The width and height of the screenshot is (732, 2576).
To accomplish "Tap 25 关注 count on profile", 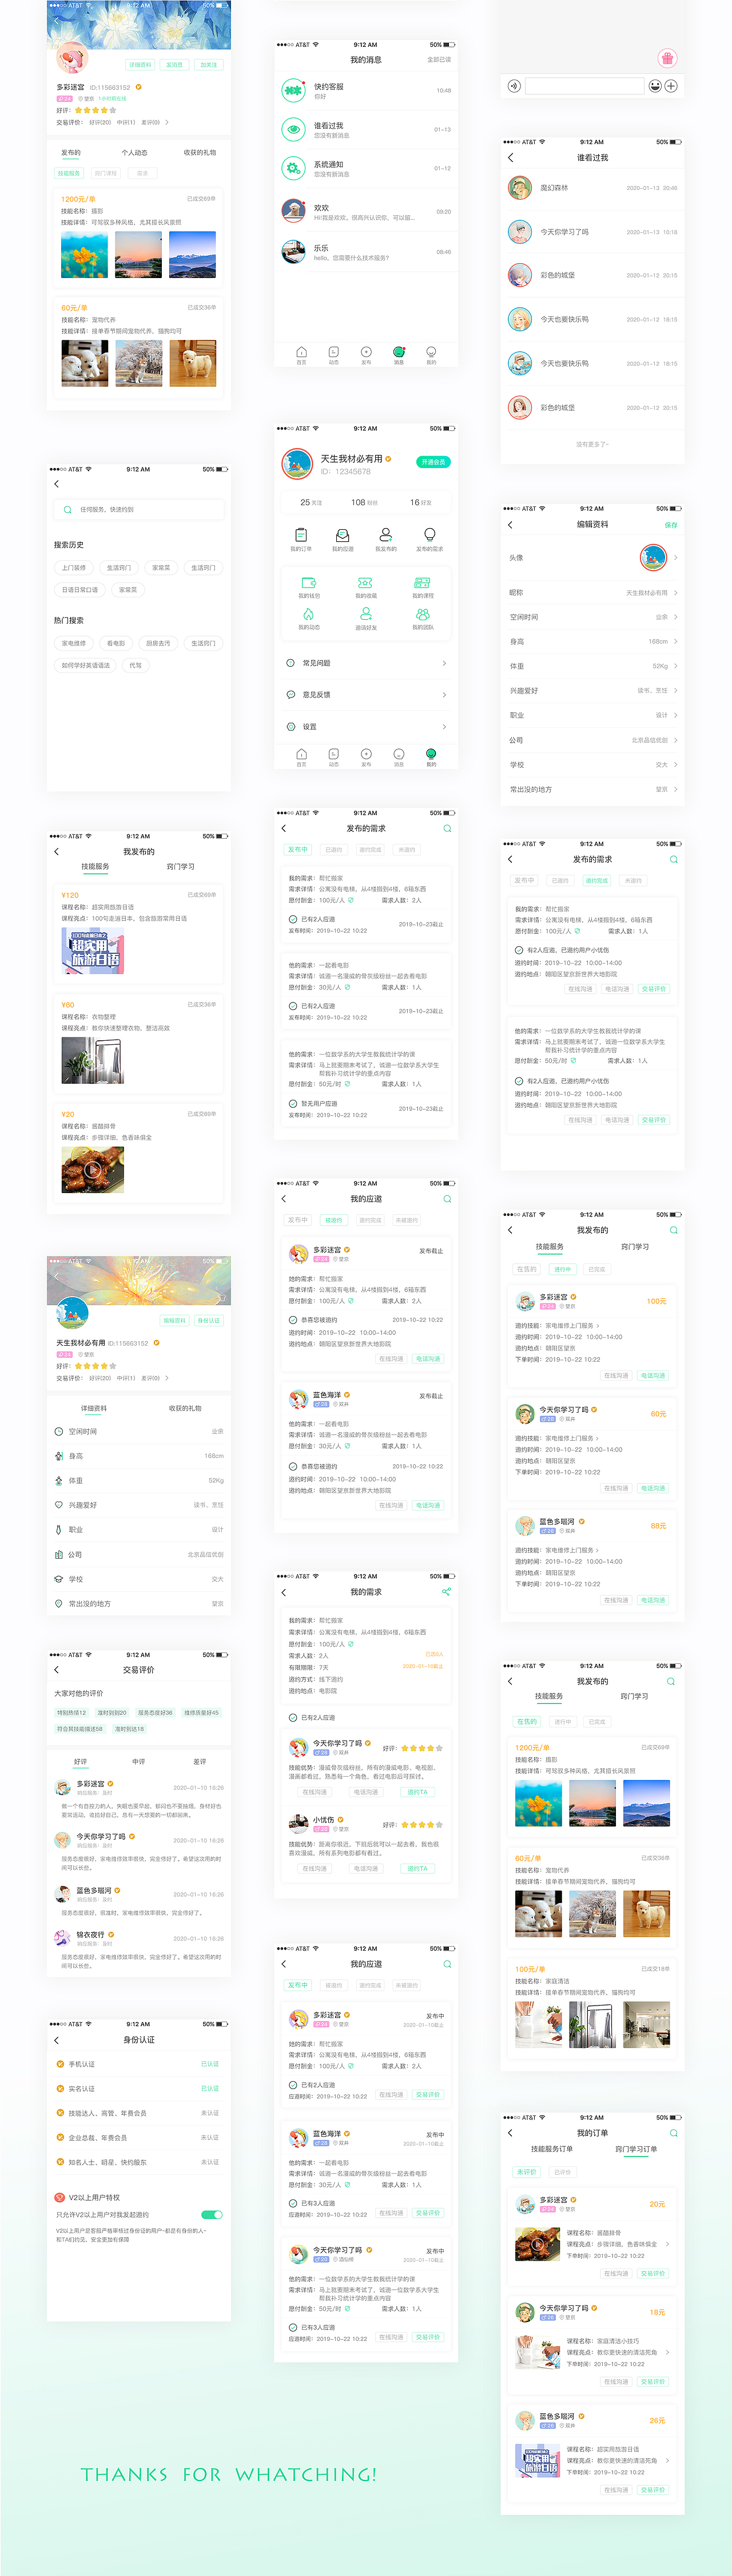I will coord(311,503).
